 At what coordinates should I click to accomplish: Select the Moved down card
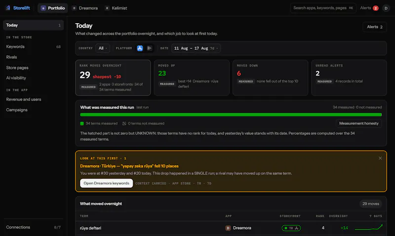pyautogui.click(x=270, y=78)
